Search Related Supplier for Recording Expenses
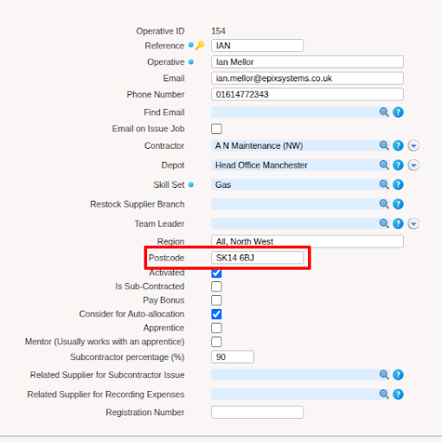The width and height of the screenshot is (442, 443). point(384,394)
